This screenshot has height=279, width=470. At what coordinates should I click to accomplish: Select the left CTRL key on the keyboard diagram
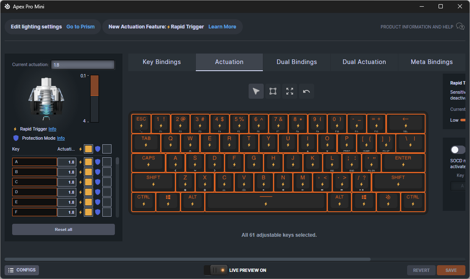(x=143, y=202)
